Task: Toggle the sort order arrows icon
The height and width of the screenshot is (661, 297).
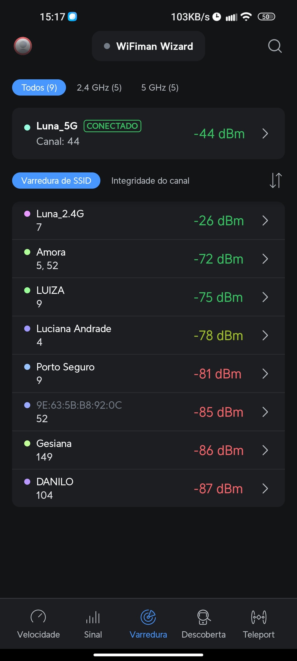Action: pyautogui.click(x=276, y=180)
